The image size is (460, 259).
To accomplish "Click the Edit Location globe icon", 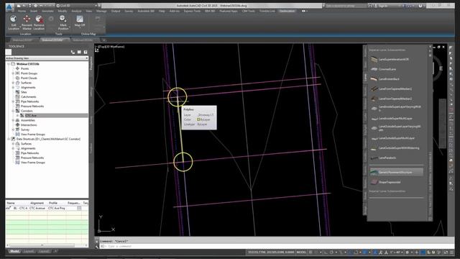I will [13, 19].
